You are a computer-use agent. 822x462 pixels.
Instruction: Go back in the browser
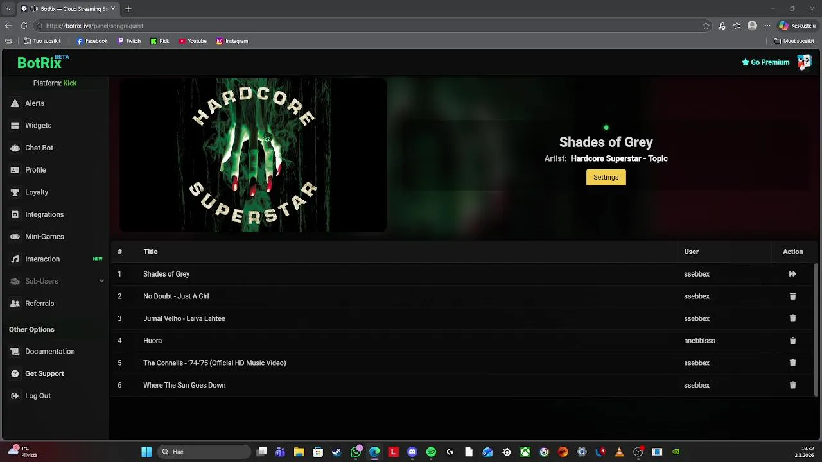(8, 26)
